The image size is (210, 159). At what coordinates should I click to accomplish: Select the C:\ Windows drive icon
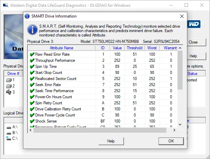pyautogui.click(x=8, y=138)
